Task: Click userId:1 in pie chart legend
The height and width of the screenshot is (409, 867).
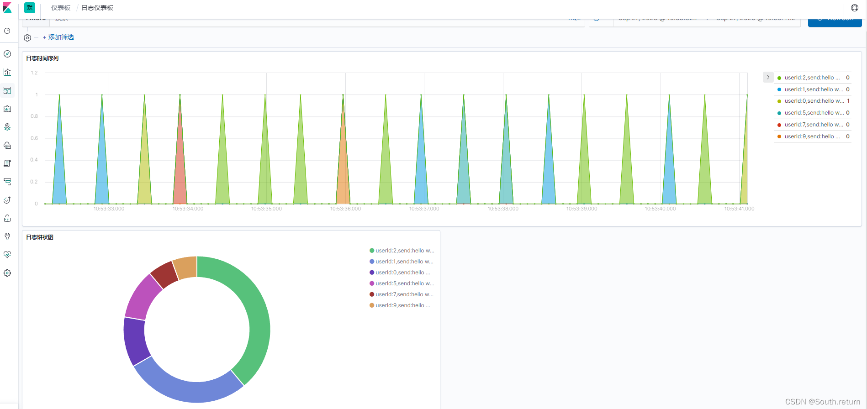Action: click(x=402, y=262)
